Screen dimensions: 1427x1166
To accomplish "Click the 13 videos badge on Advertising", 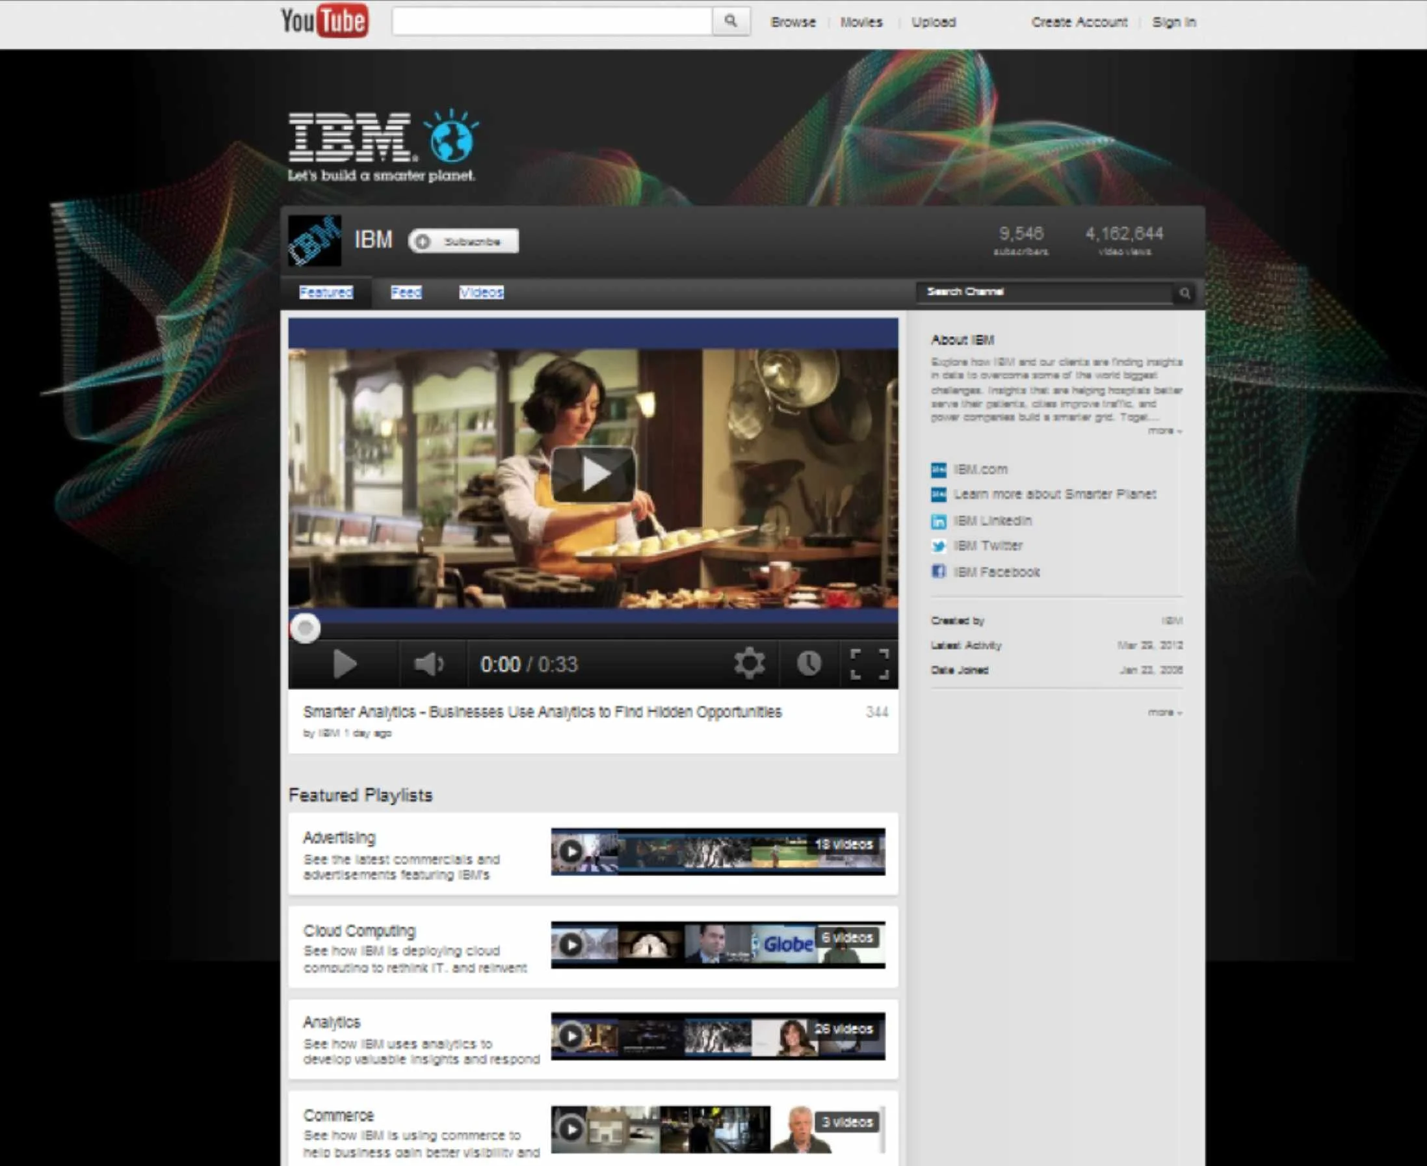I will pyautogui.click(x=843, y=845).
